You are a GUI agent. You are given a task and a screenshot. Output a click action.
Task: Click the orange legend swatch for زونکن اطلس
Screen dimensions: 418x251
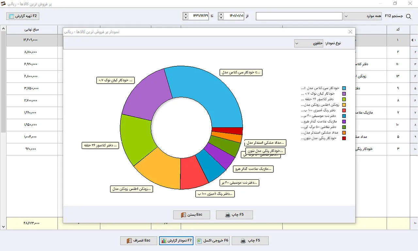point(344,105)
